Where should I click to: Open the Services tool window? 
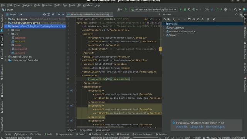click(161, 134)
